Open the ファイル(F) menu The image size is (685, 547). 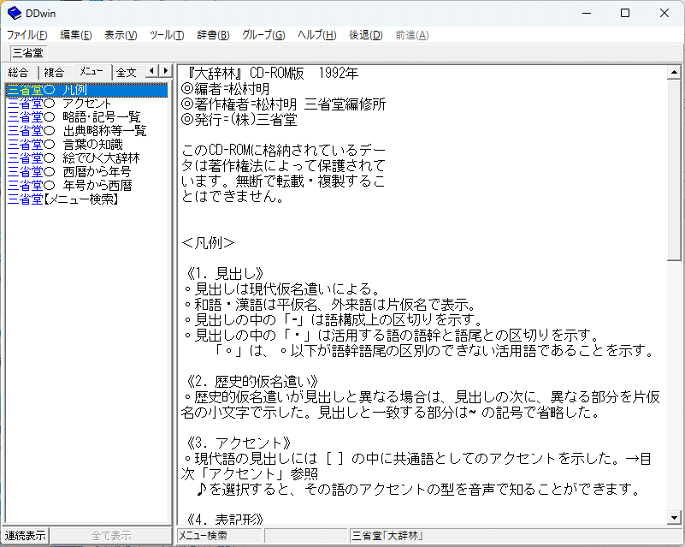pos(27,35)
